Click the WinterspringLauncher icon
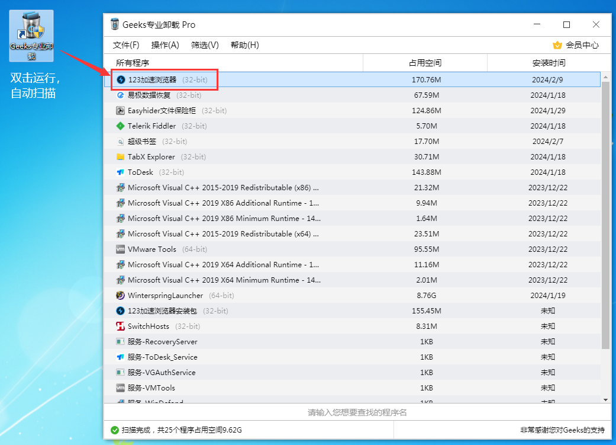Image resolution: width=616 pixels, height=445 pixels. click(121, 295)
